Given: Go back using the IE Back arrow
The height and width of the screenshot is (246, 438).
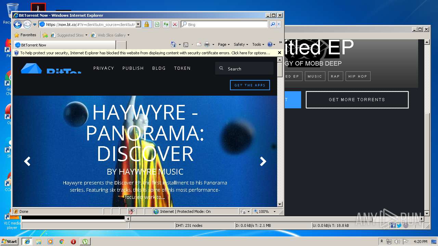Looking at the screenshot, I should 17,24.
